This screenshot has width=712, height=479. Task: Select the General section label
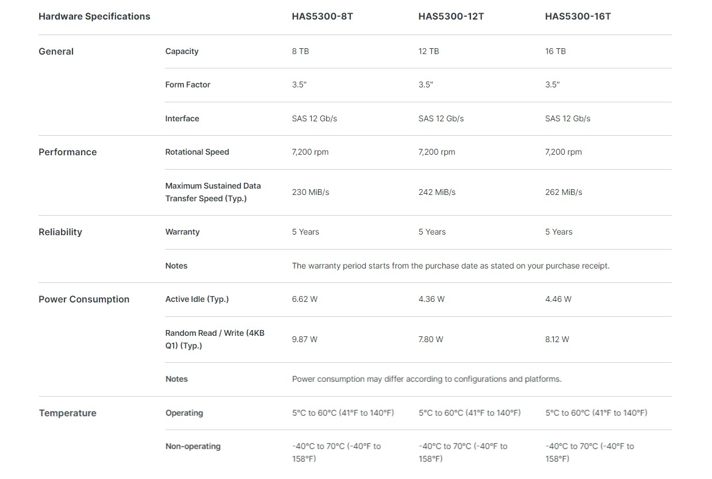[x=56, y=51]
